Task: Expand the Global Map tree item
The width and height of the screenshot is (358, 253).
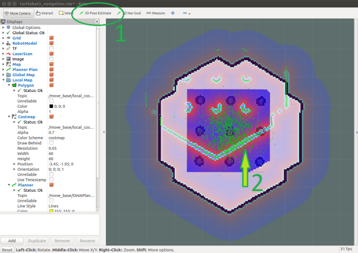Action: [3, 75]
